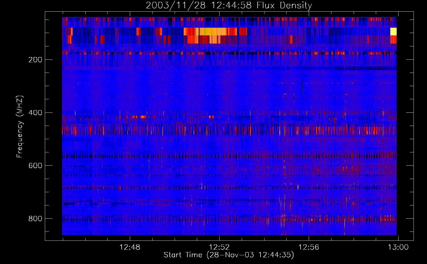
Task: Click the 400 frequency tick label
Action: [35, 113]
